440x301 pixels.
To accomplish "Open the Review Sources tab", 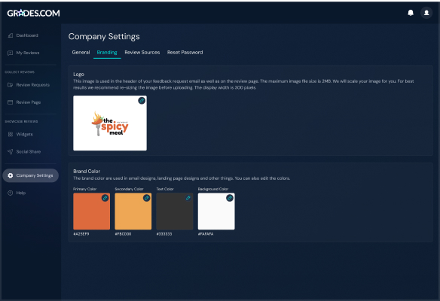I will click(142, 53).
